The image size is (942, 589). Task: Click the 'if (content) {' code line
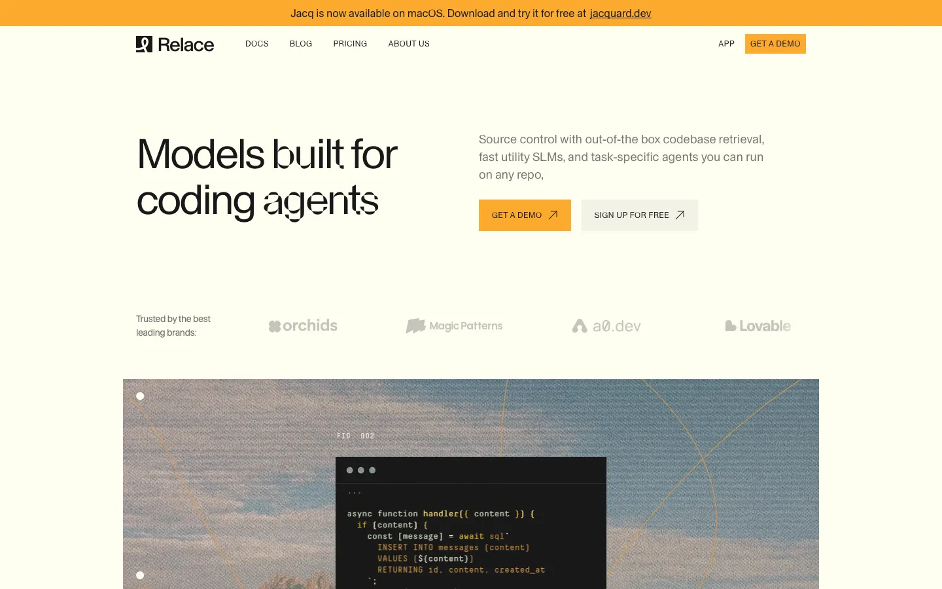[392, 525]
